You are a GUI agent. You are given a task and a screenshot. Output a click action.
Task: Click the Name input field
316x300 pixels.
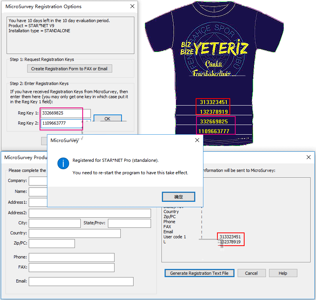pos(38,192)
